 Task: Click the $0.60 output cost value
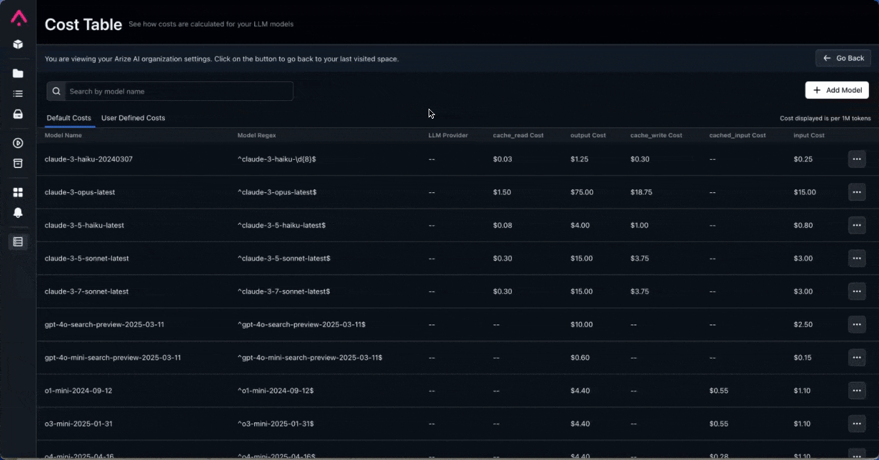coord(580,358)
